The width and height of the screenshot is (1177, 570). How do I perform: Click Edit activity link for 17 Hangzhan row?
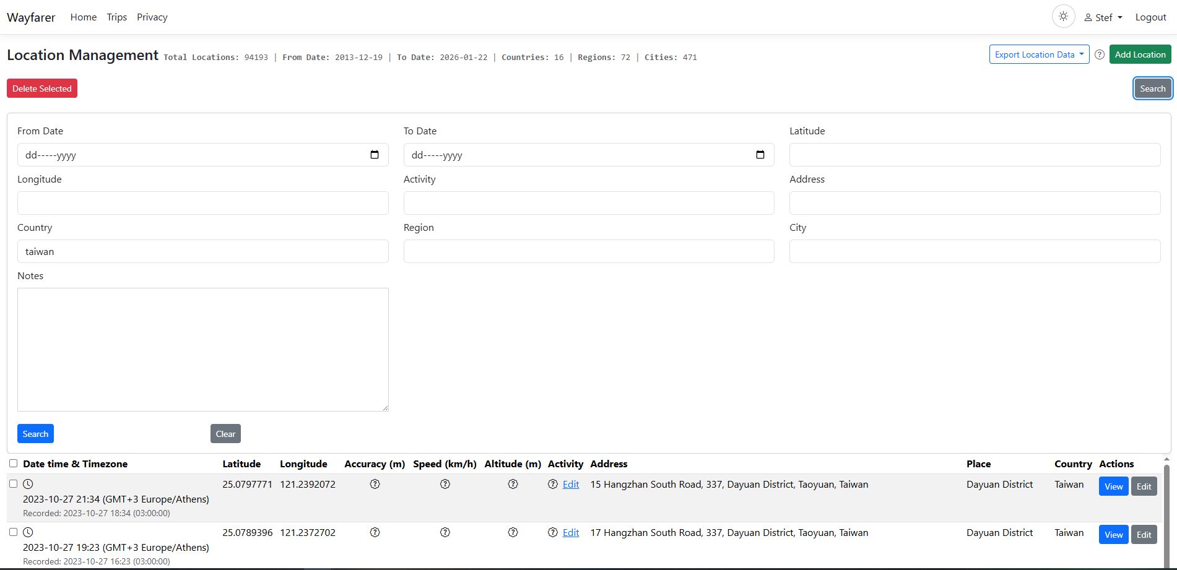click(x=571, y=532)
